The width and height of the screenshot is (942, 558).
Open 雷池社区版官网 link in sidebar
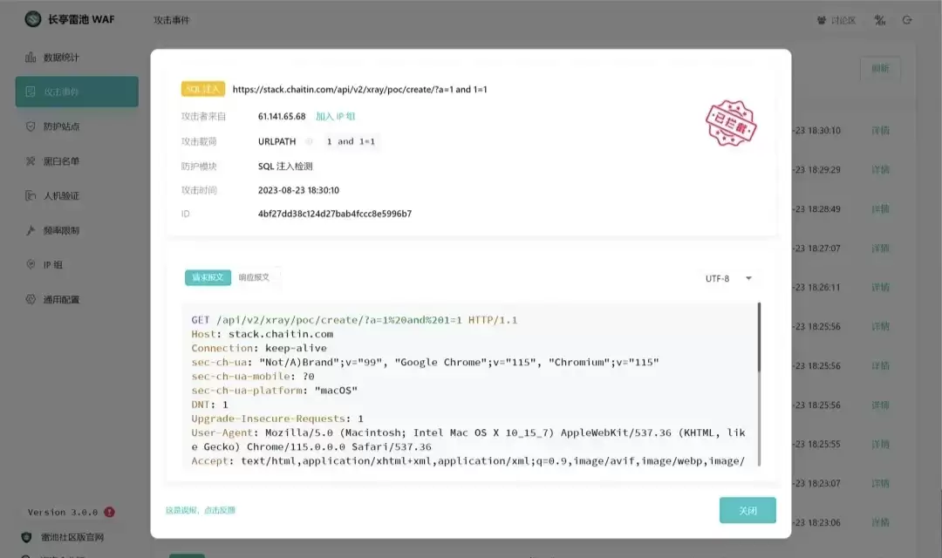pyautogui.click(x=72, y=537)
